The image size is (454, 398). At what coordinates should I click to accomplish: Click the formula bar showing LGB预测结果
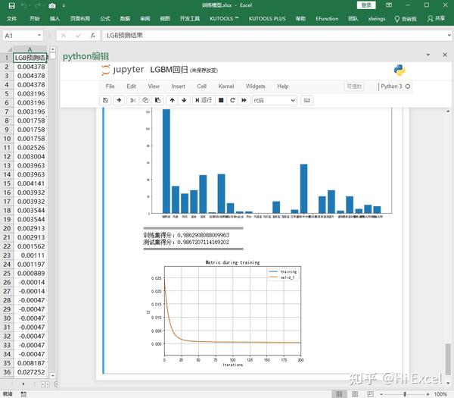click(x=274, y=36)
